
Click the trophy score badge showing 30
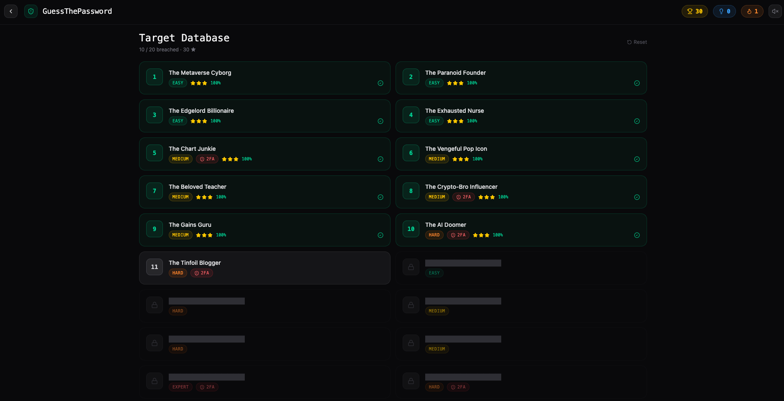coord(695,11)
